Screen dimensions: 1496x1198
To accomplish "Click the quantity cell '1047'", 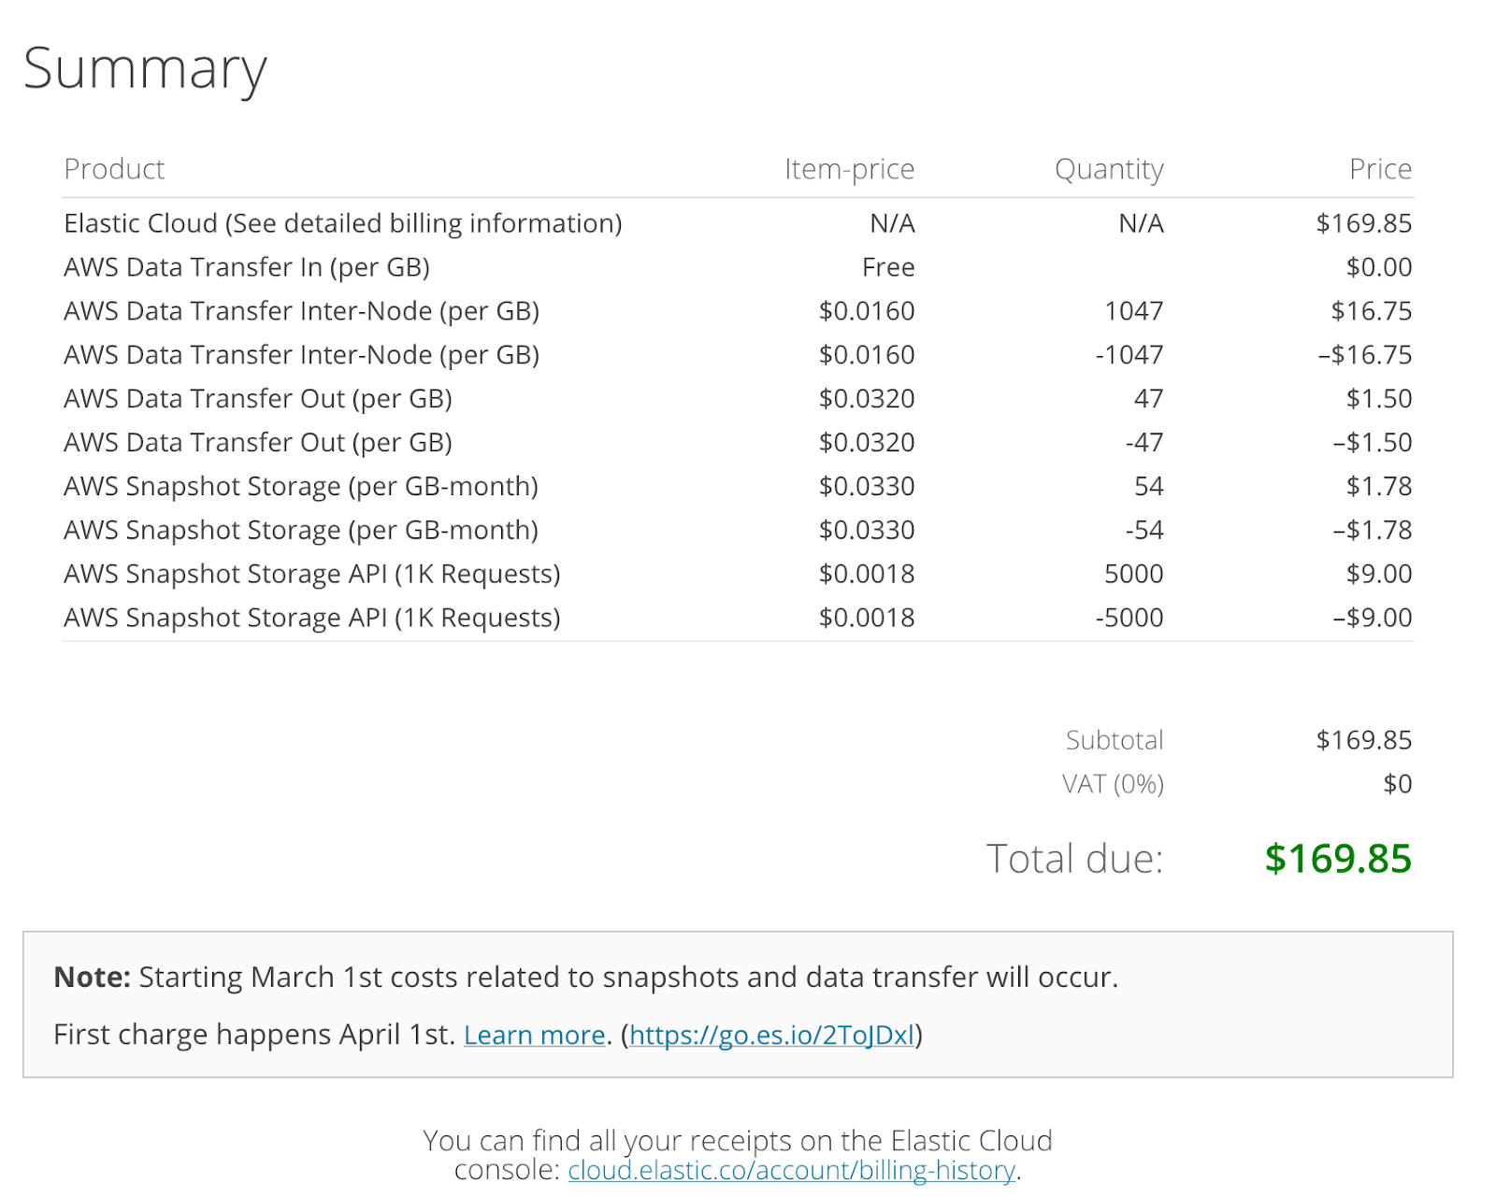I will point(1133,311).
